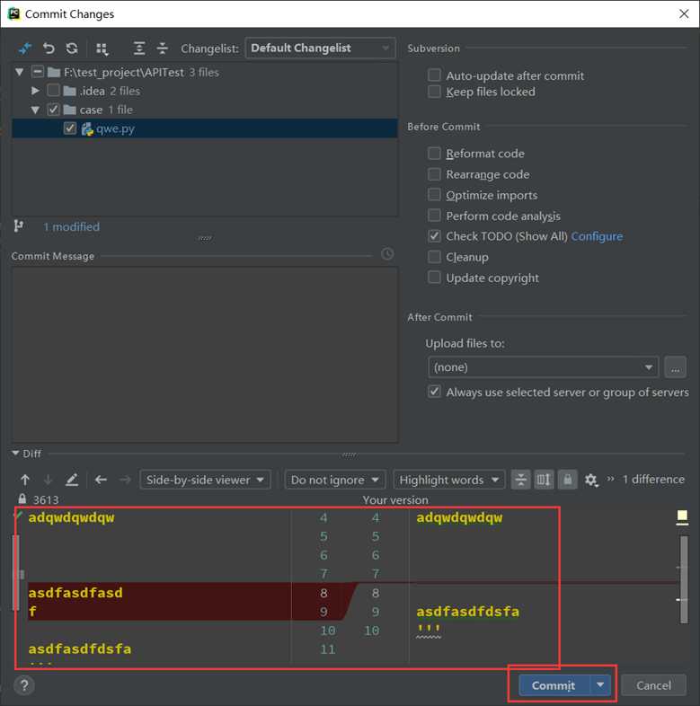Click the removed line asdfasdfasd in diff

coord(75,593)
